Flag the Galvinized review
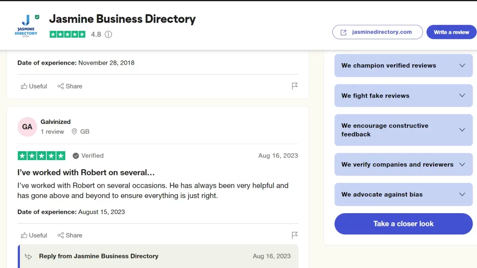 click(295, 235)
